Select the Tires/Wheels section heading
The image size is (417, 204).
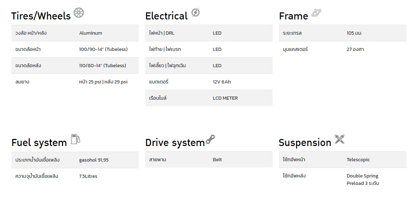tap(41, 16)
